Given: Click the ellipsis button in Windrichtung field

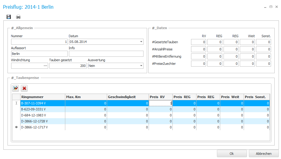Looking at the screenshot, I should (45, 66).
